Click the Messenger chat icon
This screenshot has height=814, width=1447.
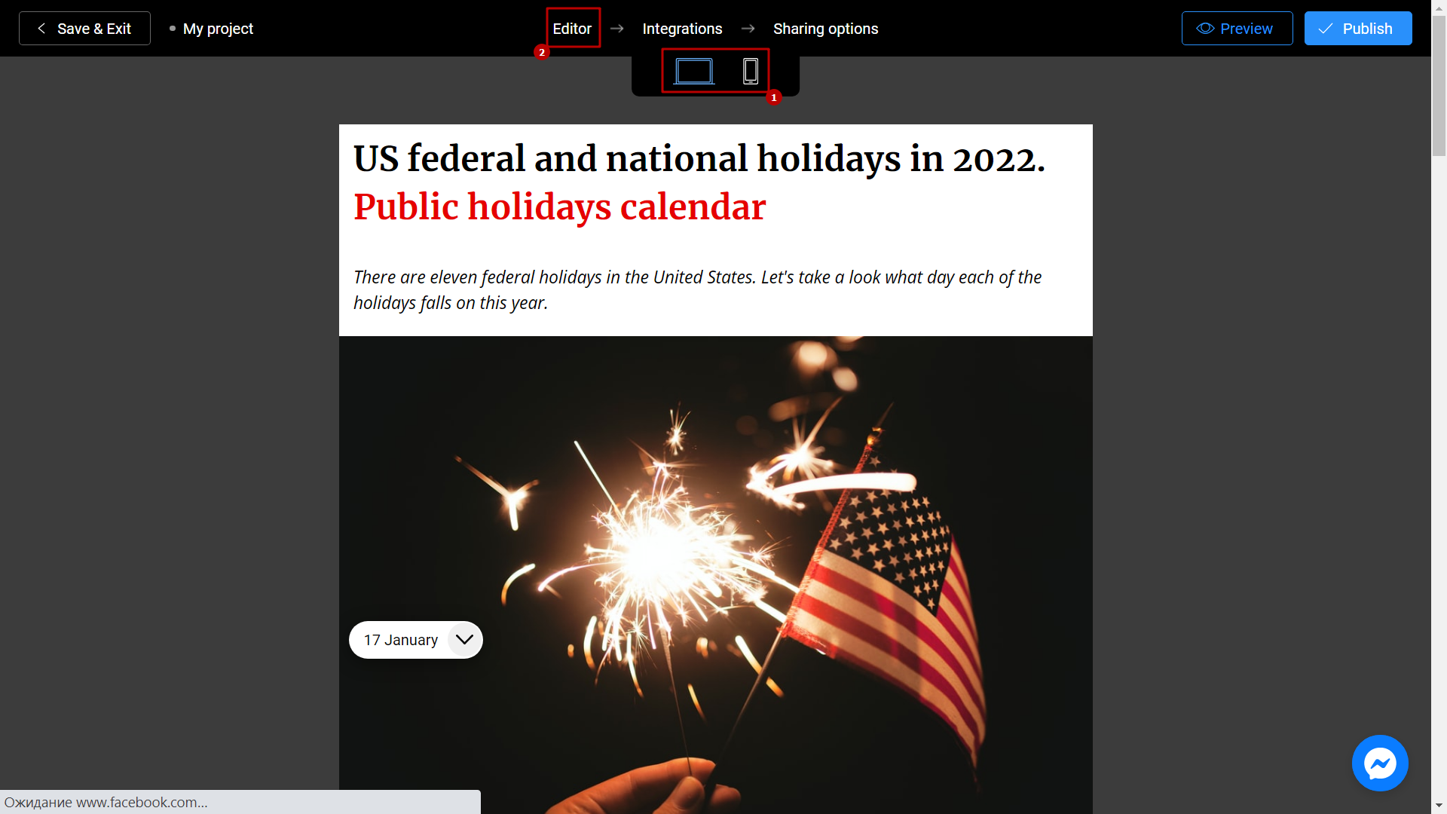(x=1381, y=762)
